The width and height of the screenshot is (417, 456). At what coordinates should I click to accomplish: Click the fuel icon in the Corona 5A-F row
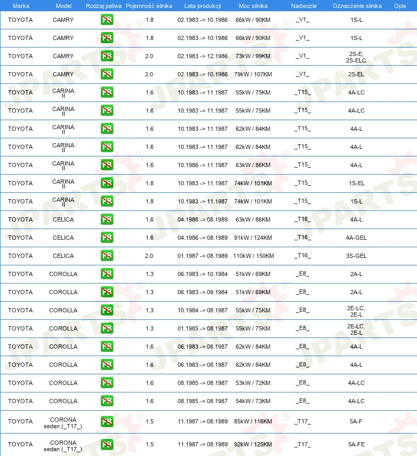click(107, 421)
